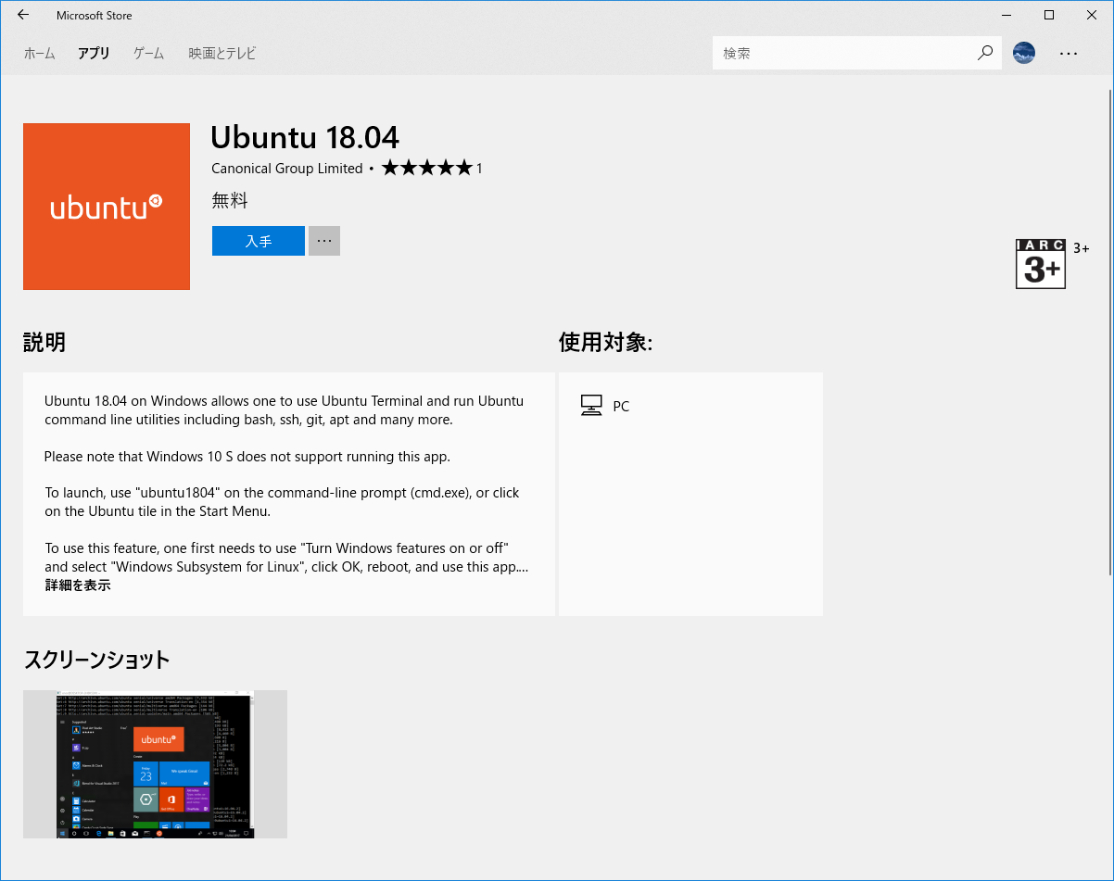Screen dimensions: 1114x881
Task: Click the Ubuntu orange app logo
Action: point(107,207)
